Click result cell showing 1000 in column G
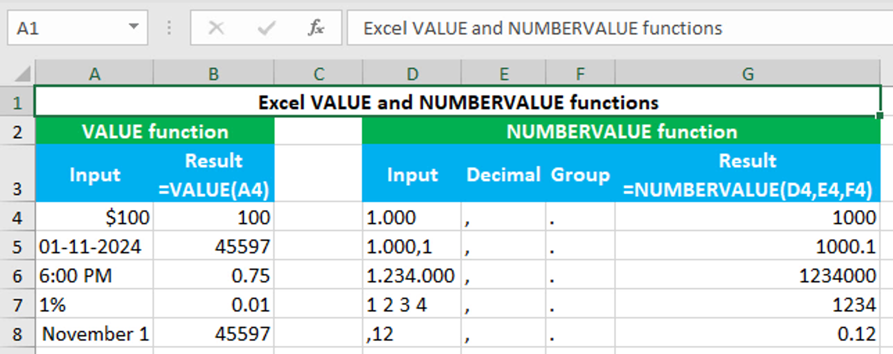The width and height of the screenshot is (893, 354). tap(747, 217)
